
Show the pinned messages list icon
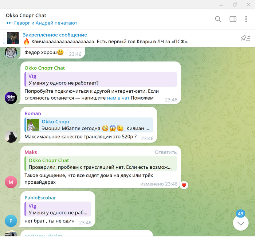tap(246, 38)
